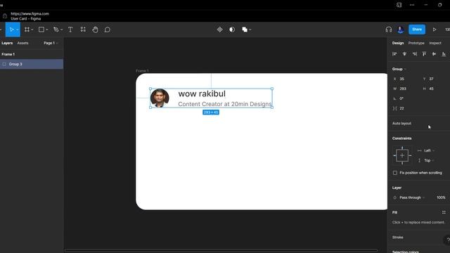Select the Frame tool

(x=27, y=30)
